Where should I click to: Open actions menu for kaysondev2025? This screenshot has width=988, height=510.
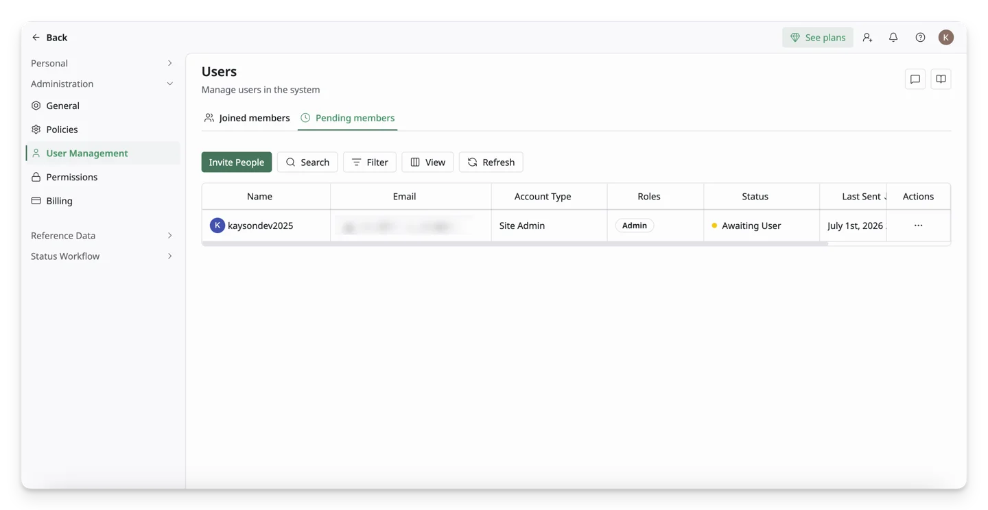[918, 226]
